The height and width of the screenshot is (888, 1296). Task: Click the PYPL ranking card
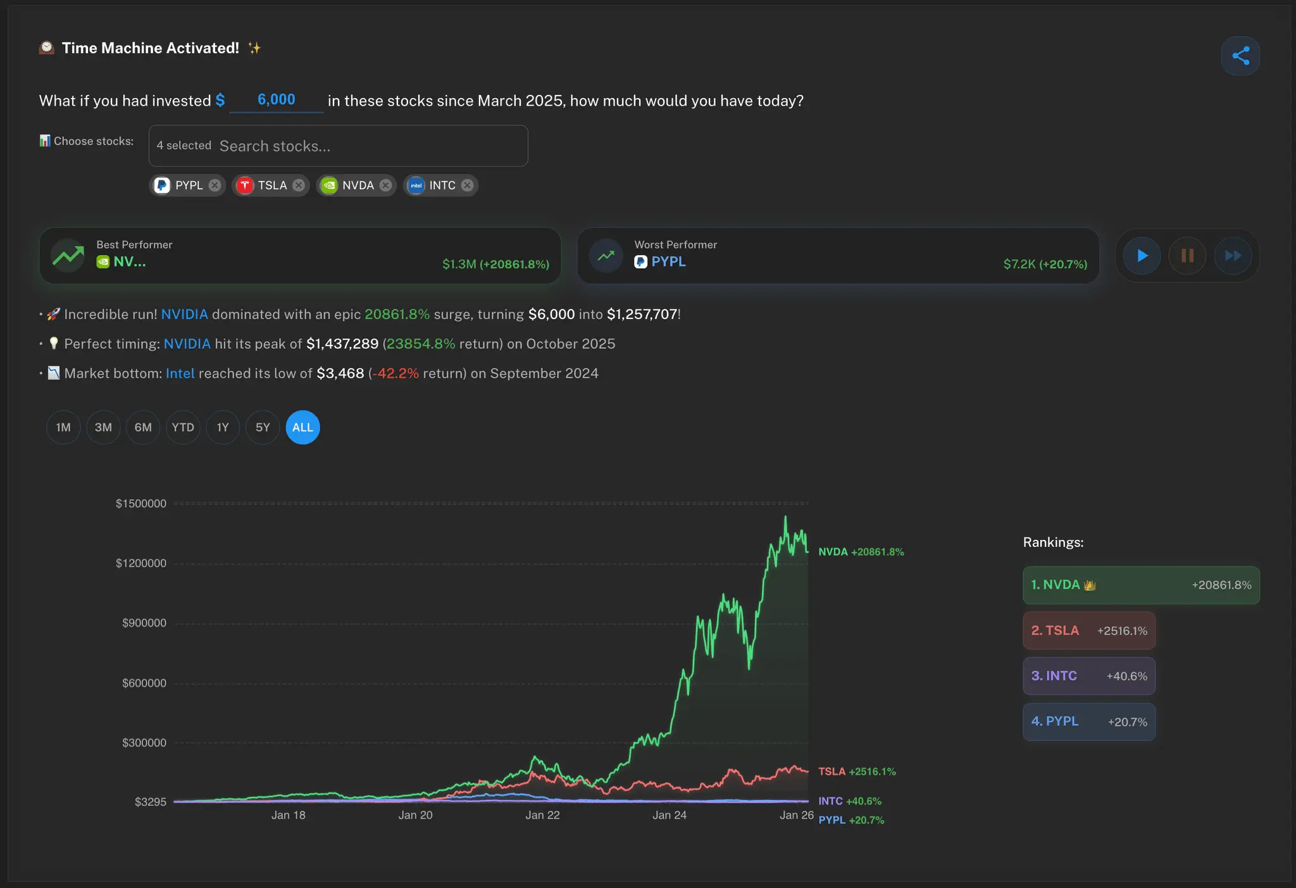coord(1089,722)
